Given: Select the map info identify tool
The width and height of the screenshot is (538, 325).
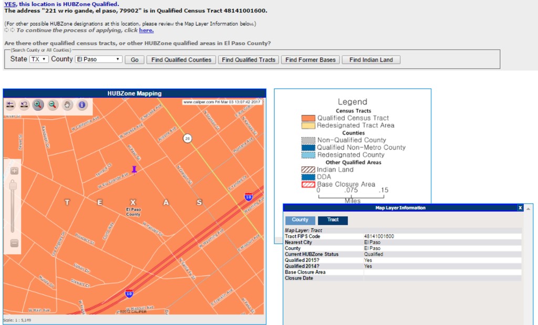Looking at the screenshot, I should [x=82, y=105].
